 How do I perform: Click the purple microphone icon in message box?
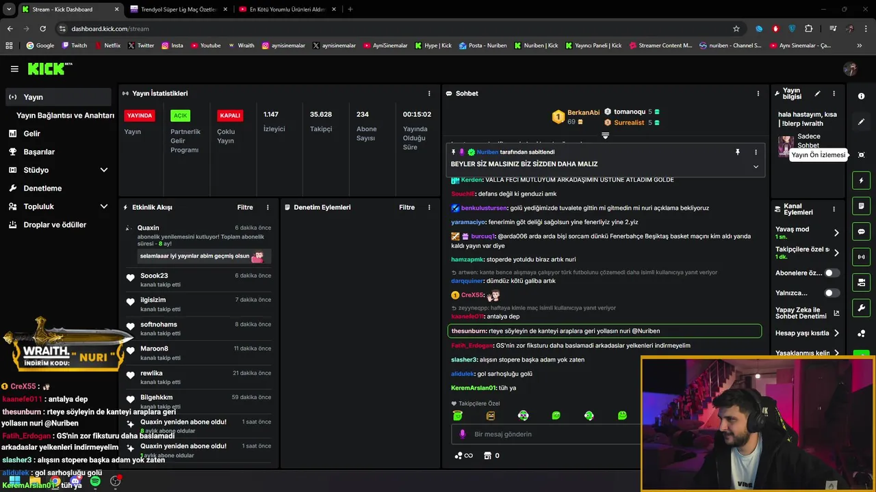[463, 434]
